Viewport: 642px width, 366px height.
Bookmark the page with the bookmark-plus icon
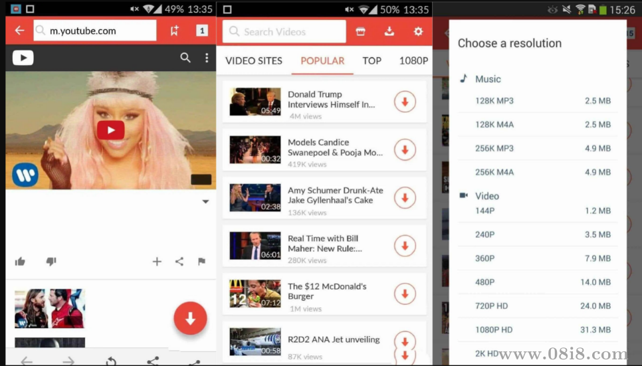[x=174, y=31]
